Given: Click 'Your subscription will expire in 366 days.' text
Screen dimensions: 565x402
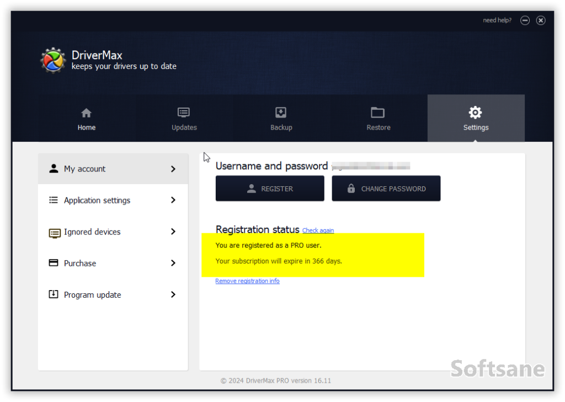Looking at the screenshot, I should point(279,261).
